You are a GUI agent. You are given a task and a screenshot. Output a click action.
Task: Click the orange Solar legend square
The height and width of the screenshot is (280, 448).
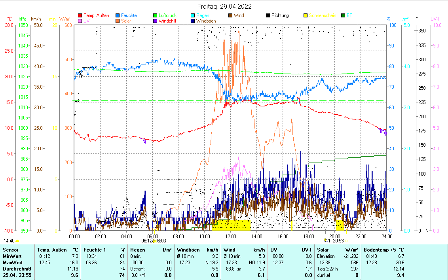[118, 21]
